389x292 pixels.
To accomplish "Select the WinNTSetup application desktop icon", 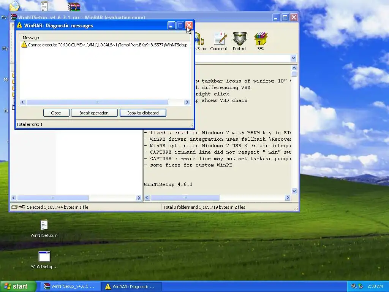I will tap(44, 260).
